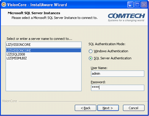Close the InstallAware Wizard window
Viewport: 149px width, 116px height.
[144, 5]
